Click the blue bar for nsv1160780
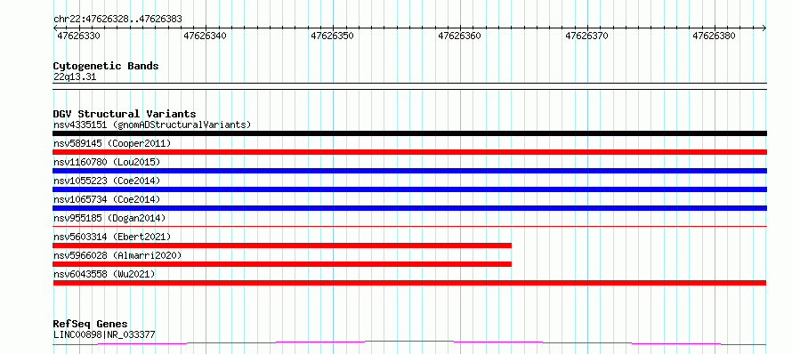Viewport: 792px width, 354px height. pos(409,171)
